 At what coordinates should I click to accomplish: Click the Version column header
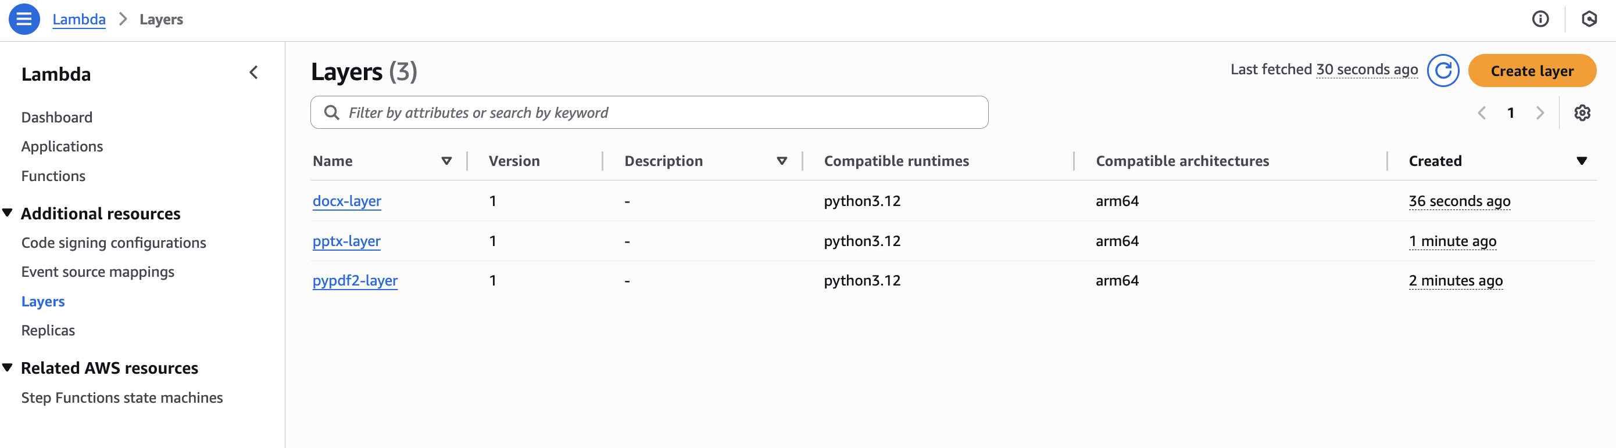514,161
